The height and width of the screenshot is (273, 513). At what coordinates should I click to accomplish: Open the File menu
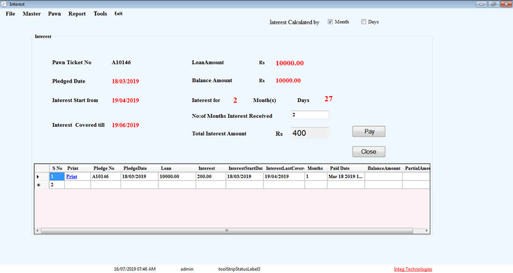pos(10,13)
